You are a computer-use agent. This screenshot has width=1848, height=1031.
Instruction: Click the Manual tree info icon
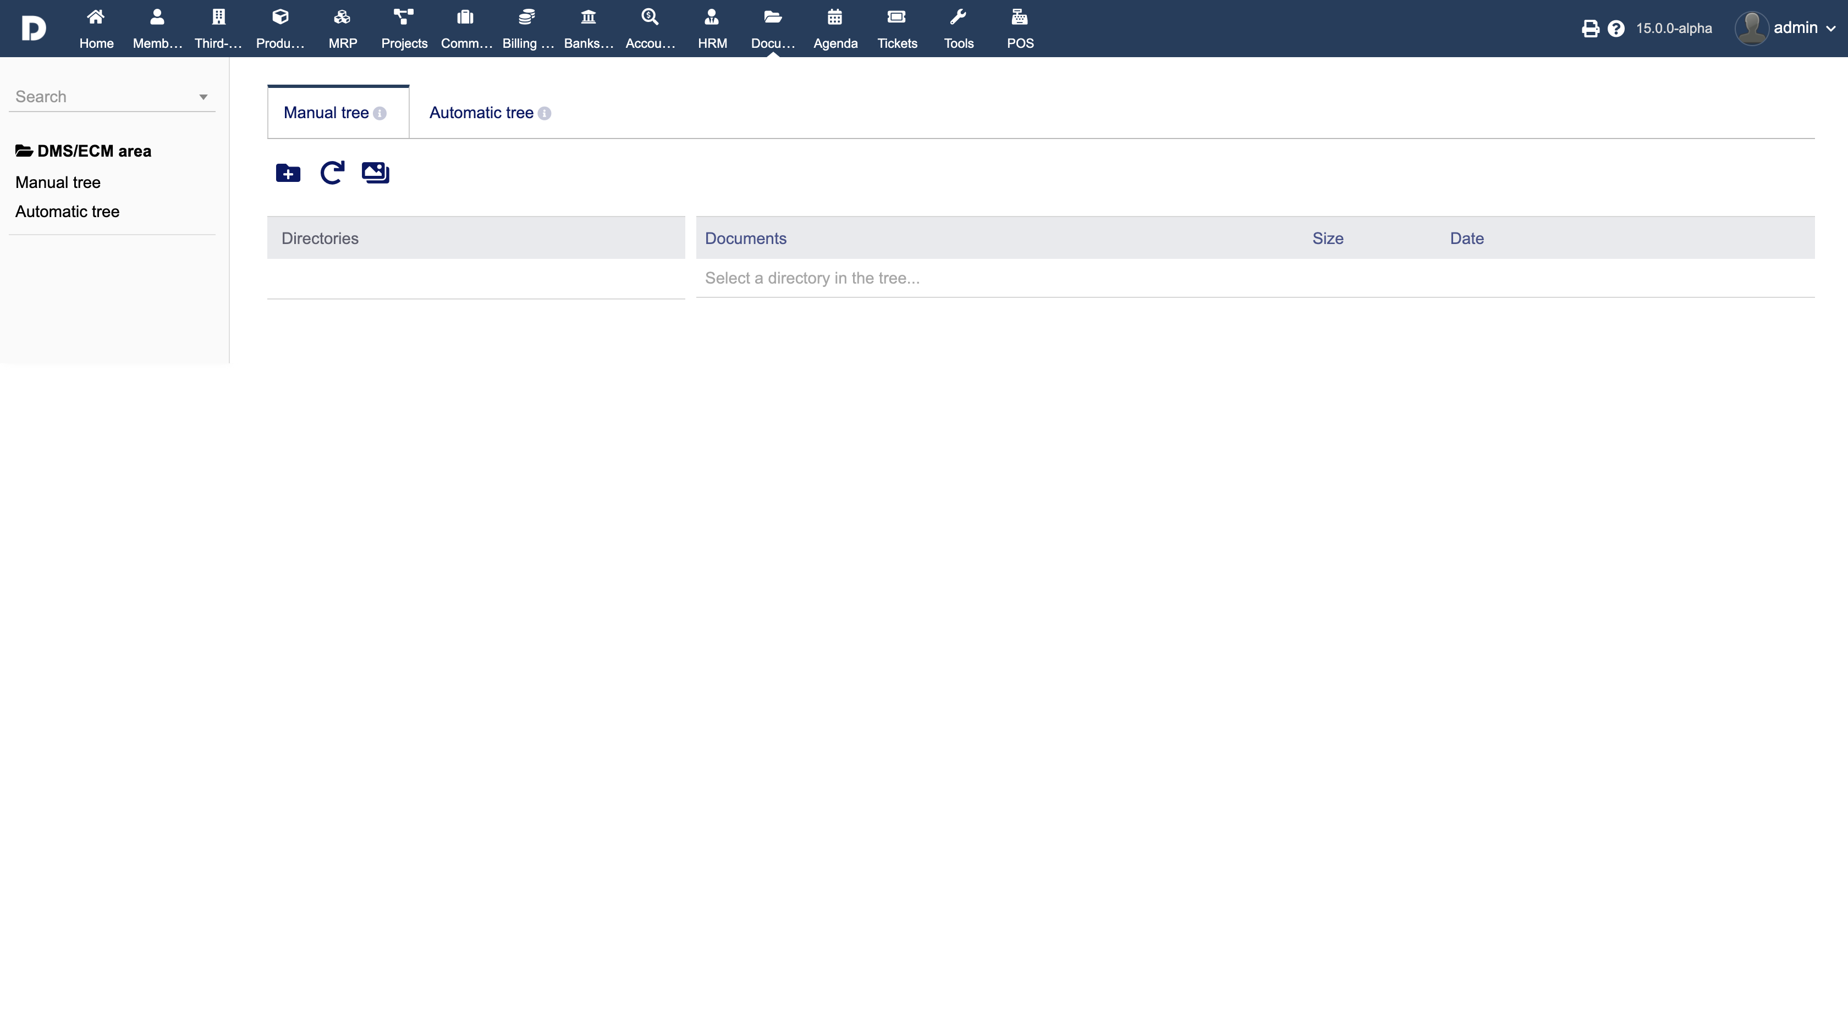tap(380, 113)
